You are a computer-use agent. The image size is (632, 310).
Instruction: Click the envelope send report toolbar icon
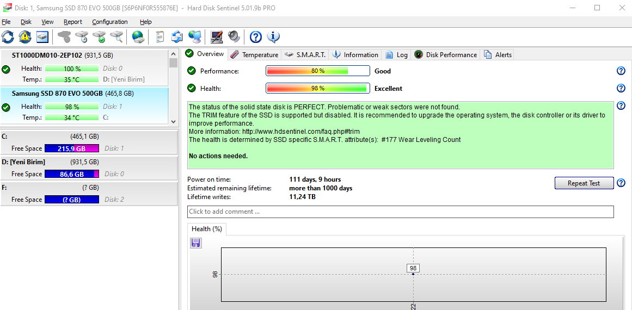tap(177, 37)
